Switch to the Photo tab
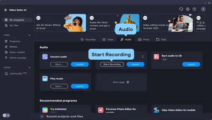This screenshot has height=120, width=212. (144, 40)
